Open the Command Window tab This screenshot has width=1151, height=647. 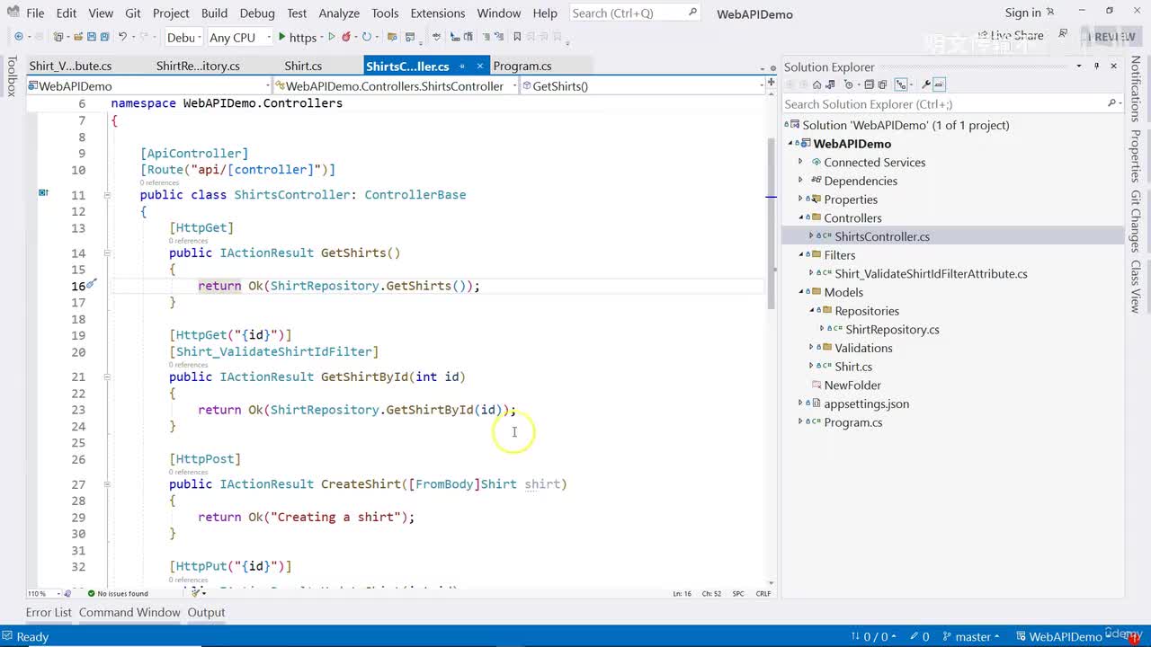click(129, 612)
